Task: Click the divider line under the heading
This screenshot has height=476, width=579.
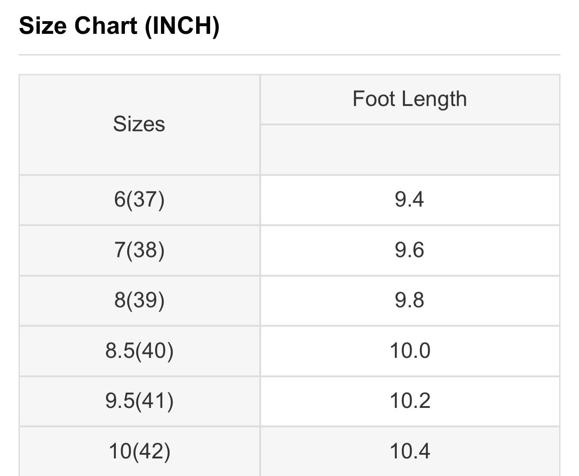Action: click(x=289, y=55)
